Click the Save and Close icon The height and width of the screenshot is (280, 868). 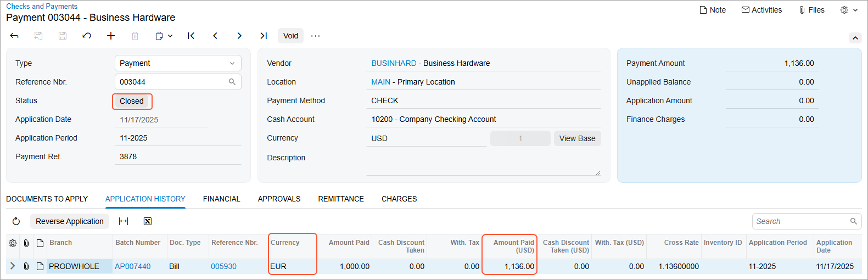pos(38,36)
